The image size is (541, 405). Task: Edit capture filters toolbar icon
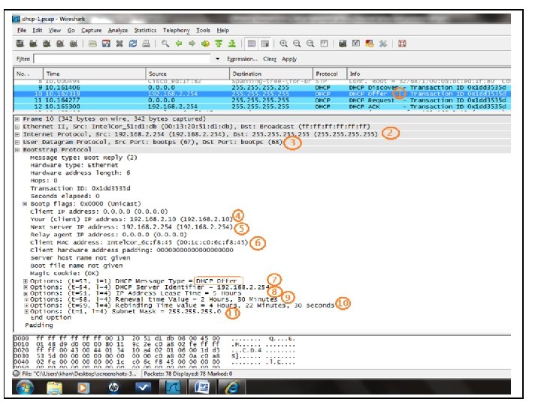point(343,43)
